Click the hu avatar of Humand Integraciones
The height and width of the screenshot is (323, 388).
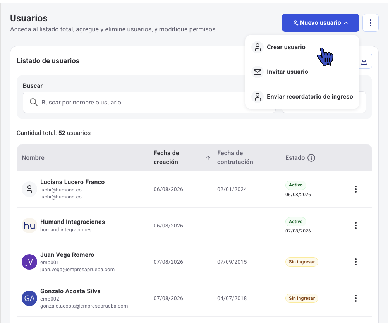29,226
